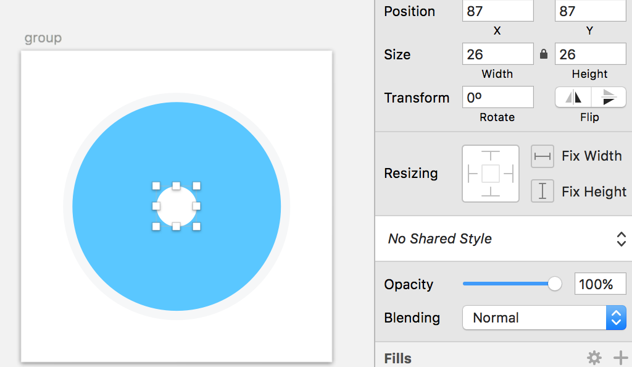
Task: Click the Fix Width icon
Action: [x=543, y=156]
